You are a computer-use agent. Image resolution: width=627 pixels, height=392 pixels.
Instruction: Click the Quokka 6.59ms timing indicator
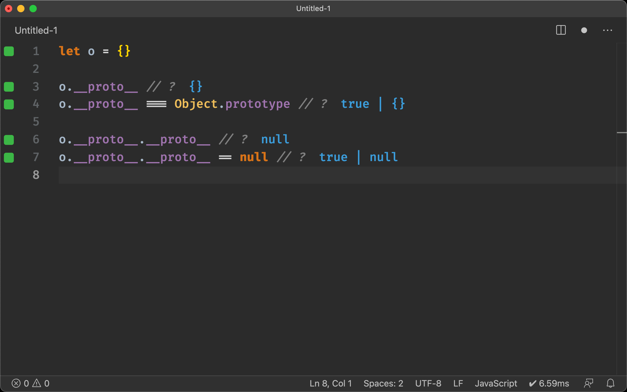tap(549, 383)
